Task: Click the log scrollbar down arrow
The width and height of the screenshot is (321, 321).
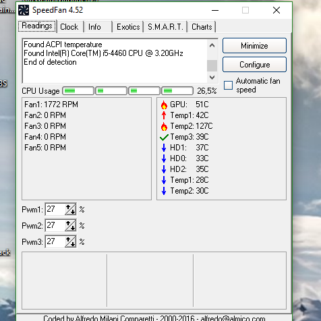Action: pos(212,78)
